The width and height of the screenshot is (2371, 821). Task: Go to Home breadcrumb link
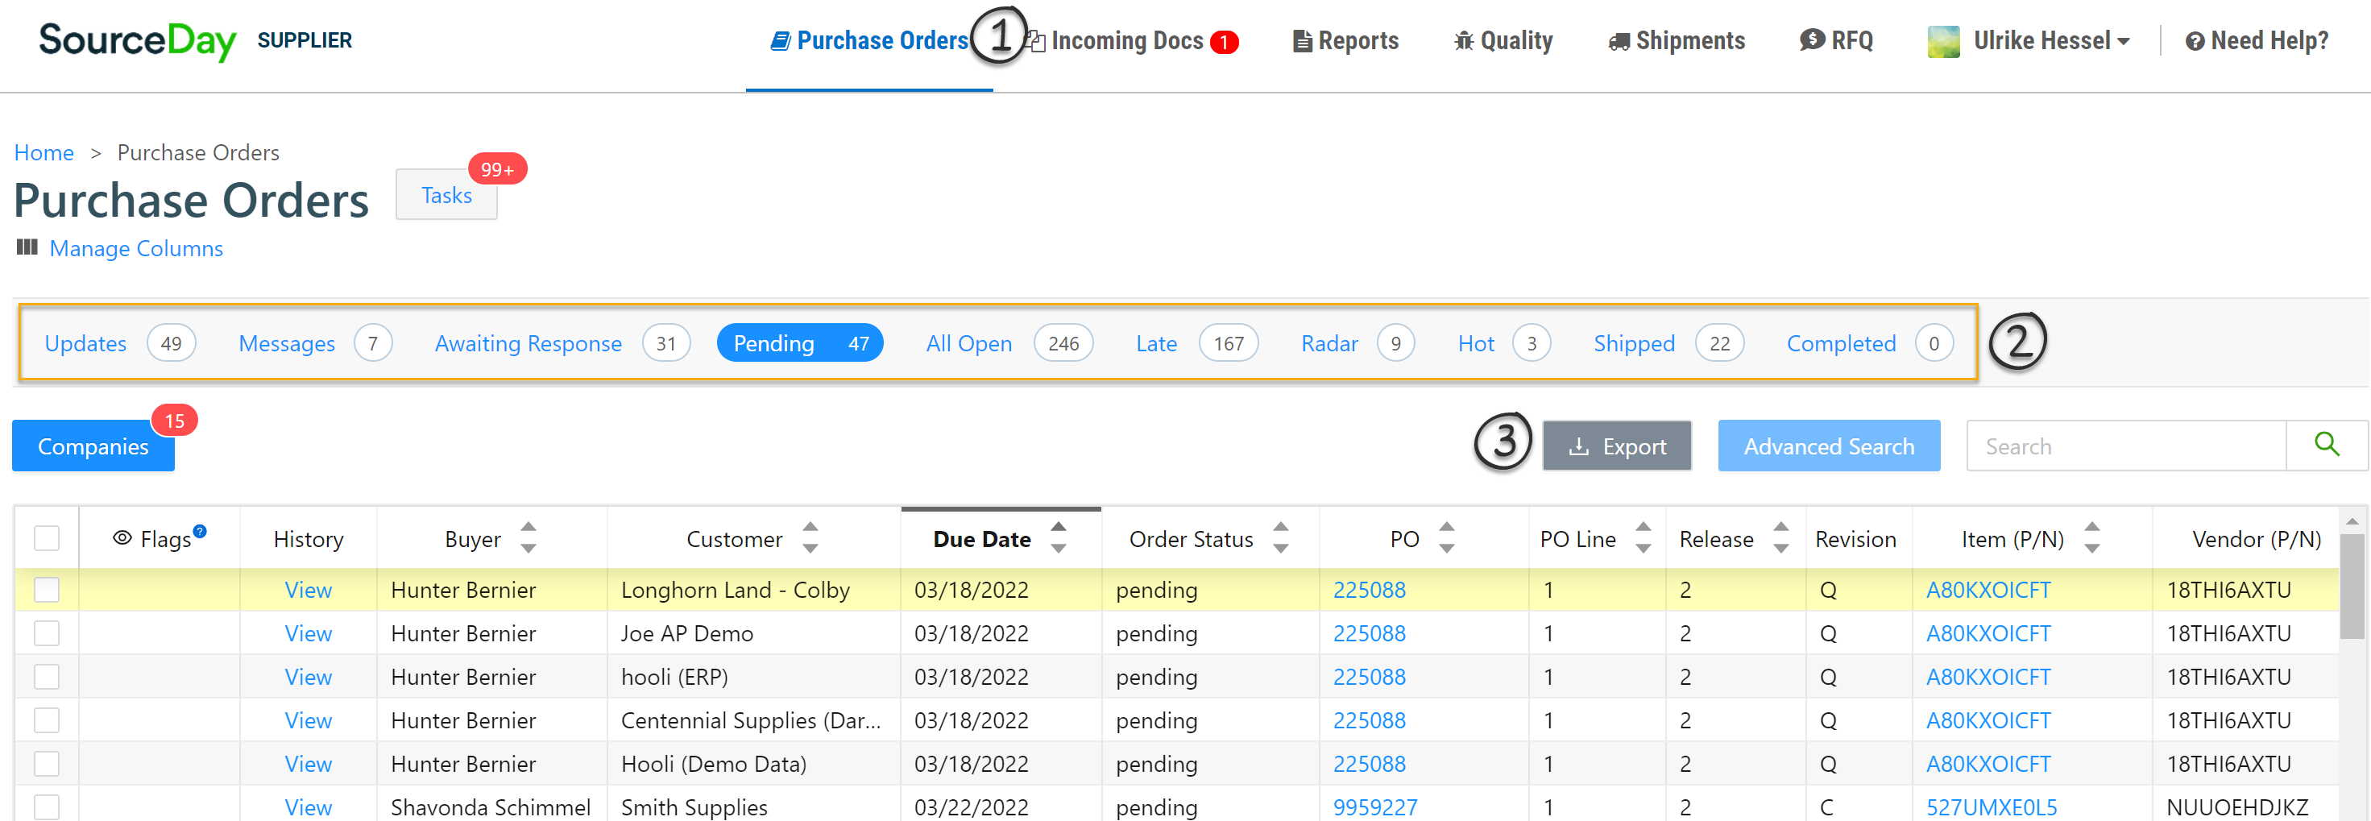[x=44, y=153]
